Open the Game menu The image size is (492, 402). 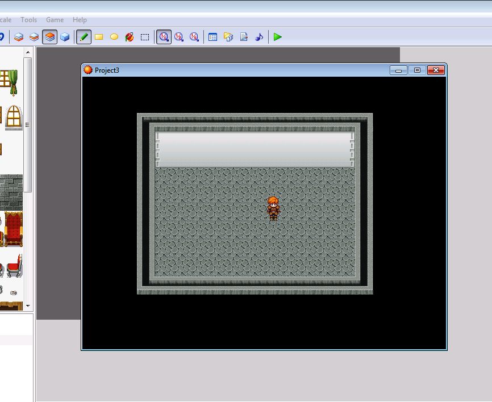pyautogui.click(x=55, y=20)
